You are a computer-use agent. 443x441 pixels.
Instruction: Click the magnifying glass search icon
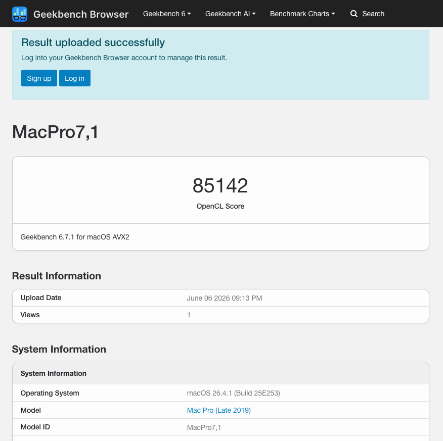(x=353, y=14)
